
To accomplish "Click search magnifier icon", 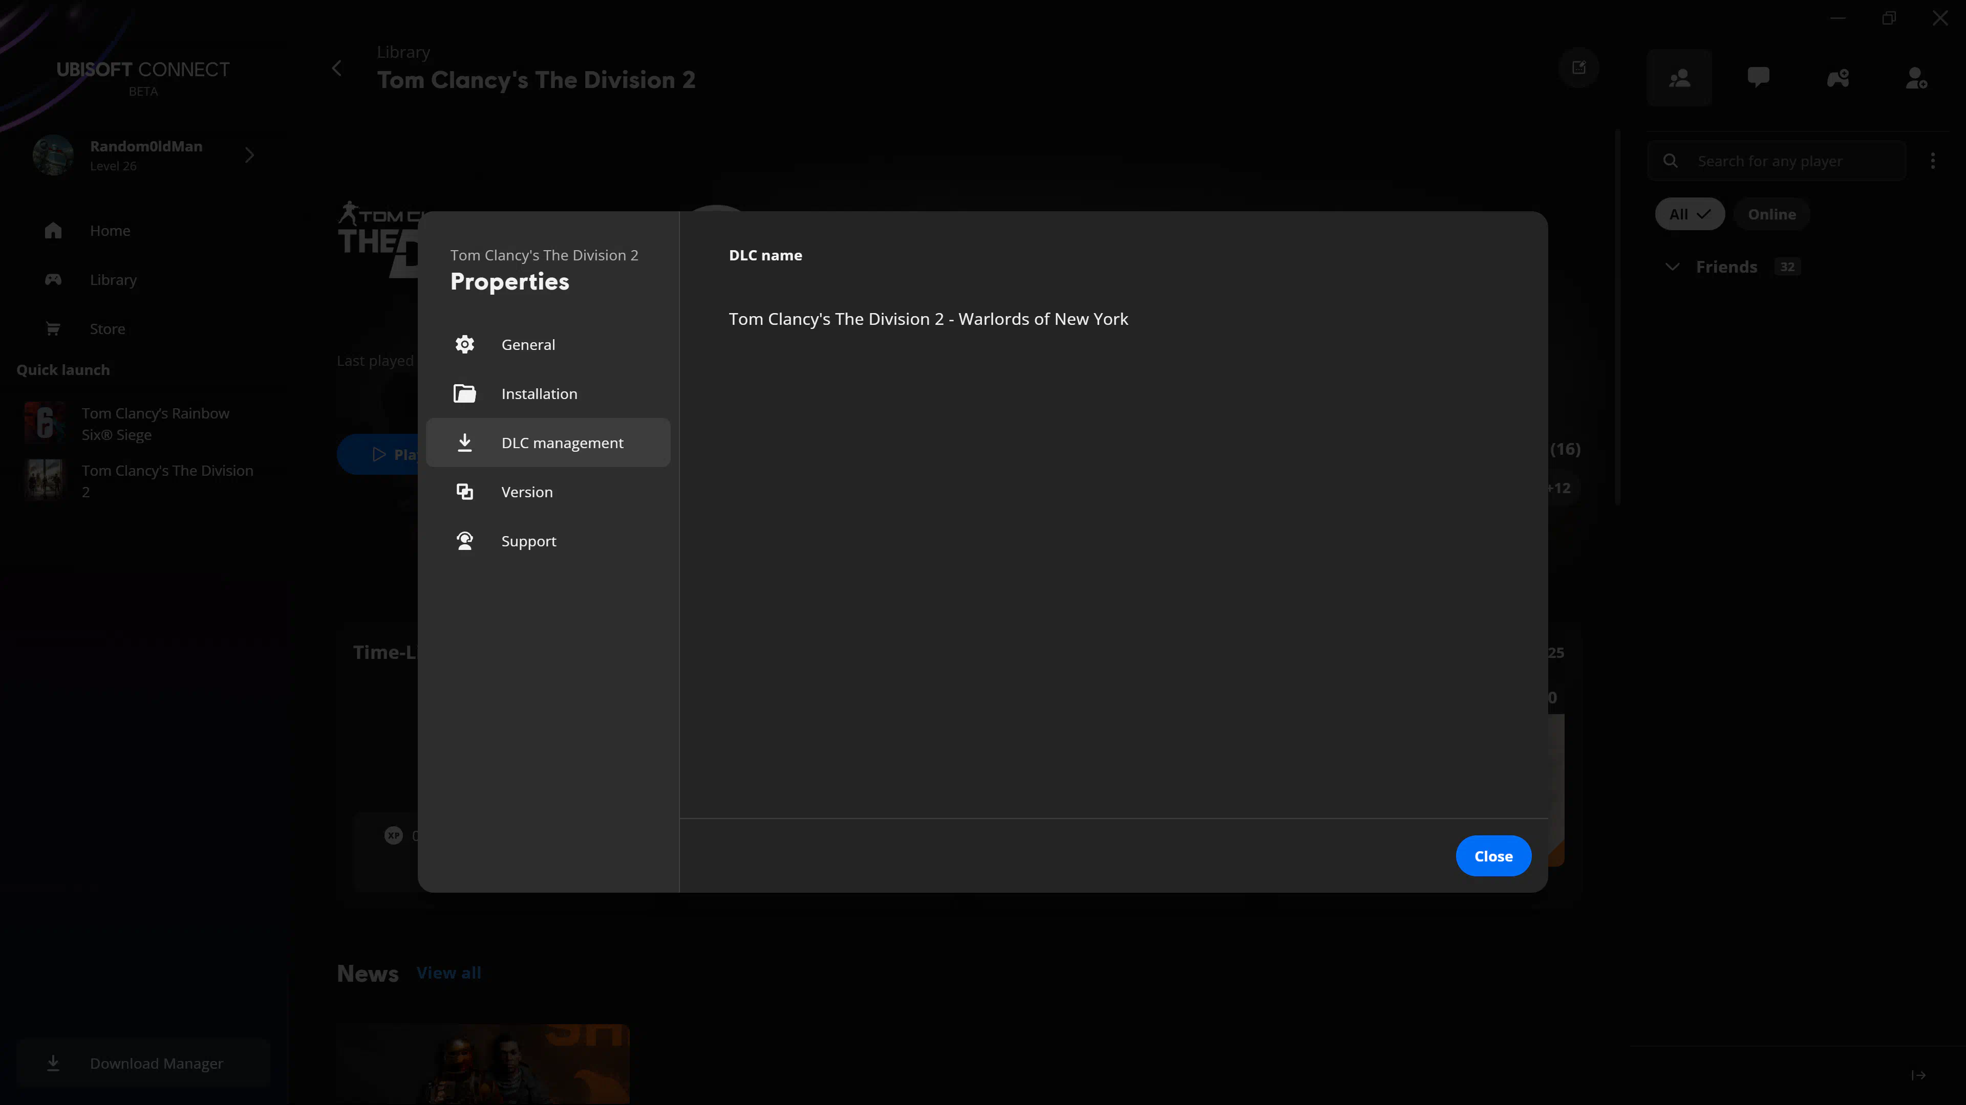I will pyautogui.click(x=1671, y=161).
